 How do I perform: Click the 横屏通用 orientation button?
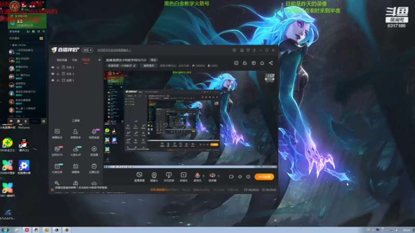tap(149, 66)
